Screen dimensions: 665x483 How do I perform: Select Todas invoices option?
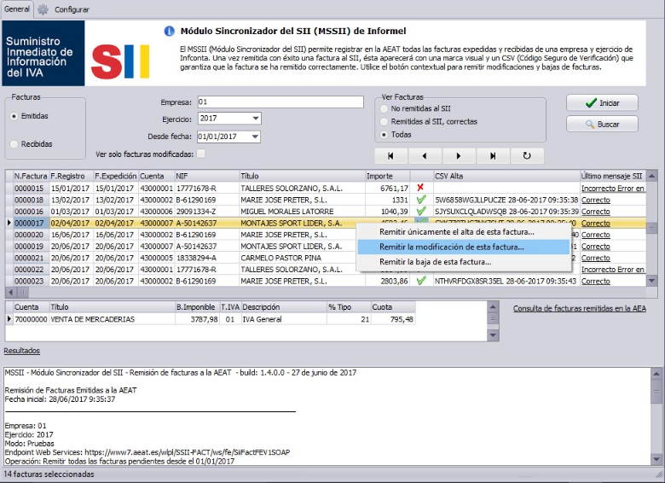coord(385,135)
